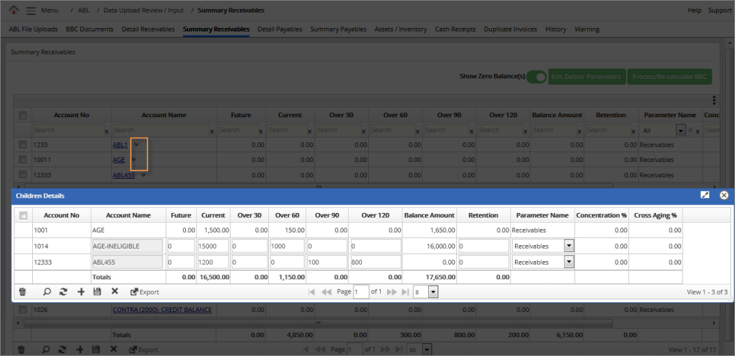The width and height of the screenshot is (735, 356).
Task: Open the rows-per-page dropdown in Children Details
Action: pos(433,292)
